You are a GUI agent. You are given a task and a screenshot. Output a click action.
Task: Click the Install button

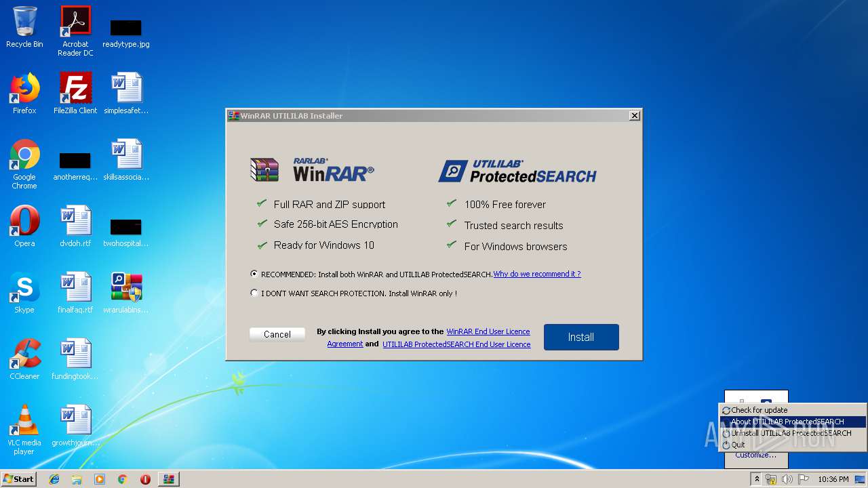point(581,337)
